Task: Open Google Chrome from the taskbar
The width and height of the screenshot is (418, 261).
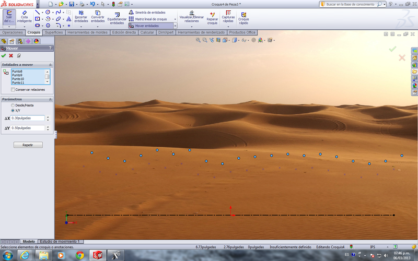Action: 79,255
